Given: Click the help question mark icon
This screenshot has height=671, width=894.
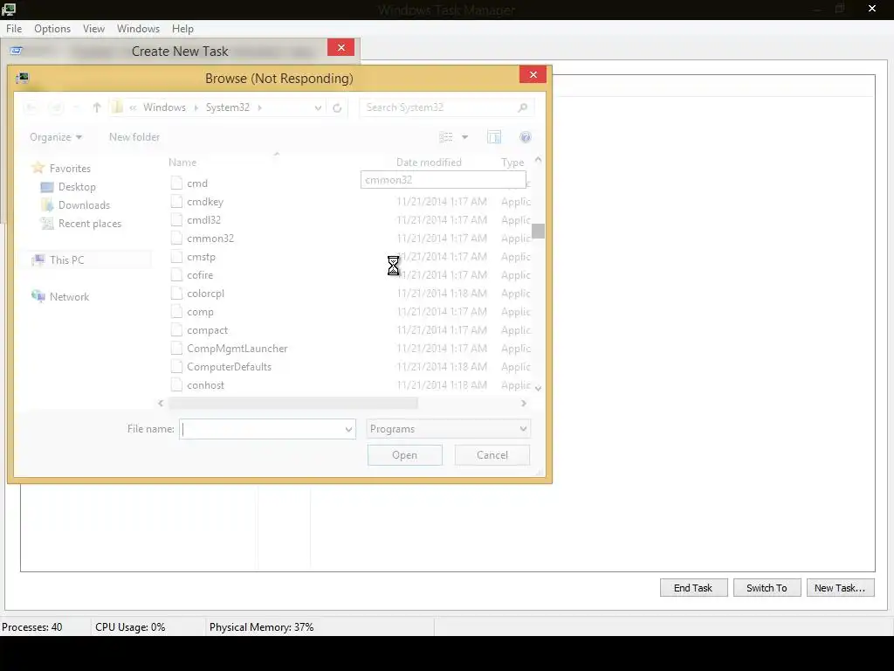Looking at the screenshot, I should tap(525, 137).
